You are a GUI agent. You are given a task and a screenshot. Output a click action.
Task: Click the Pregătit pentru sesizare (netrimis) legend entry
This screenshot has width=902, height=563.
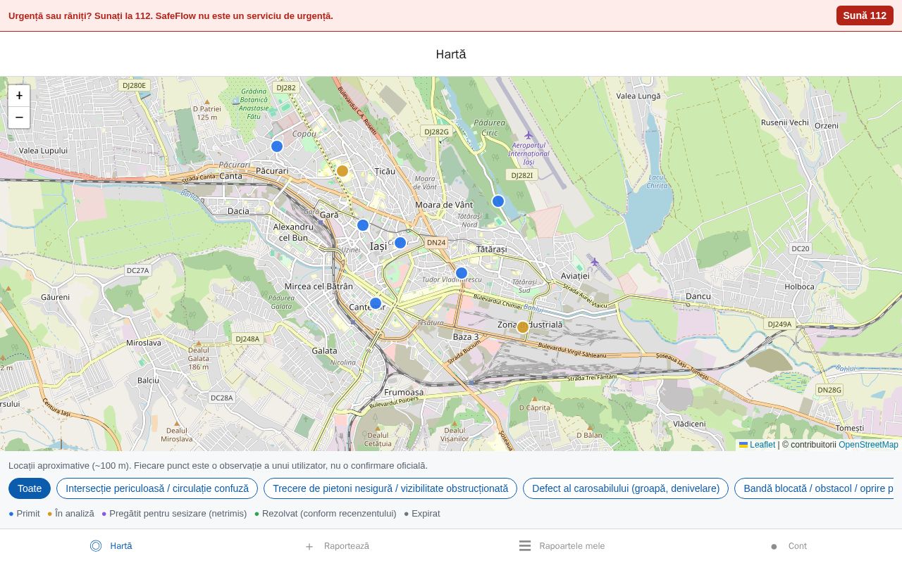174,514
